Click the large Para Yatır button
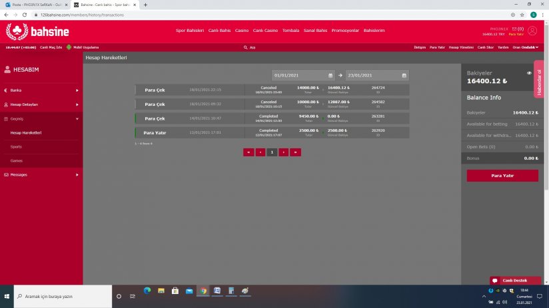 pos(502,176)
